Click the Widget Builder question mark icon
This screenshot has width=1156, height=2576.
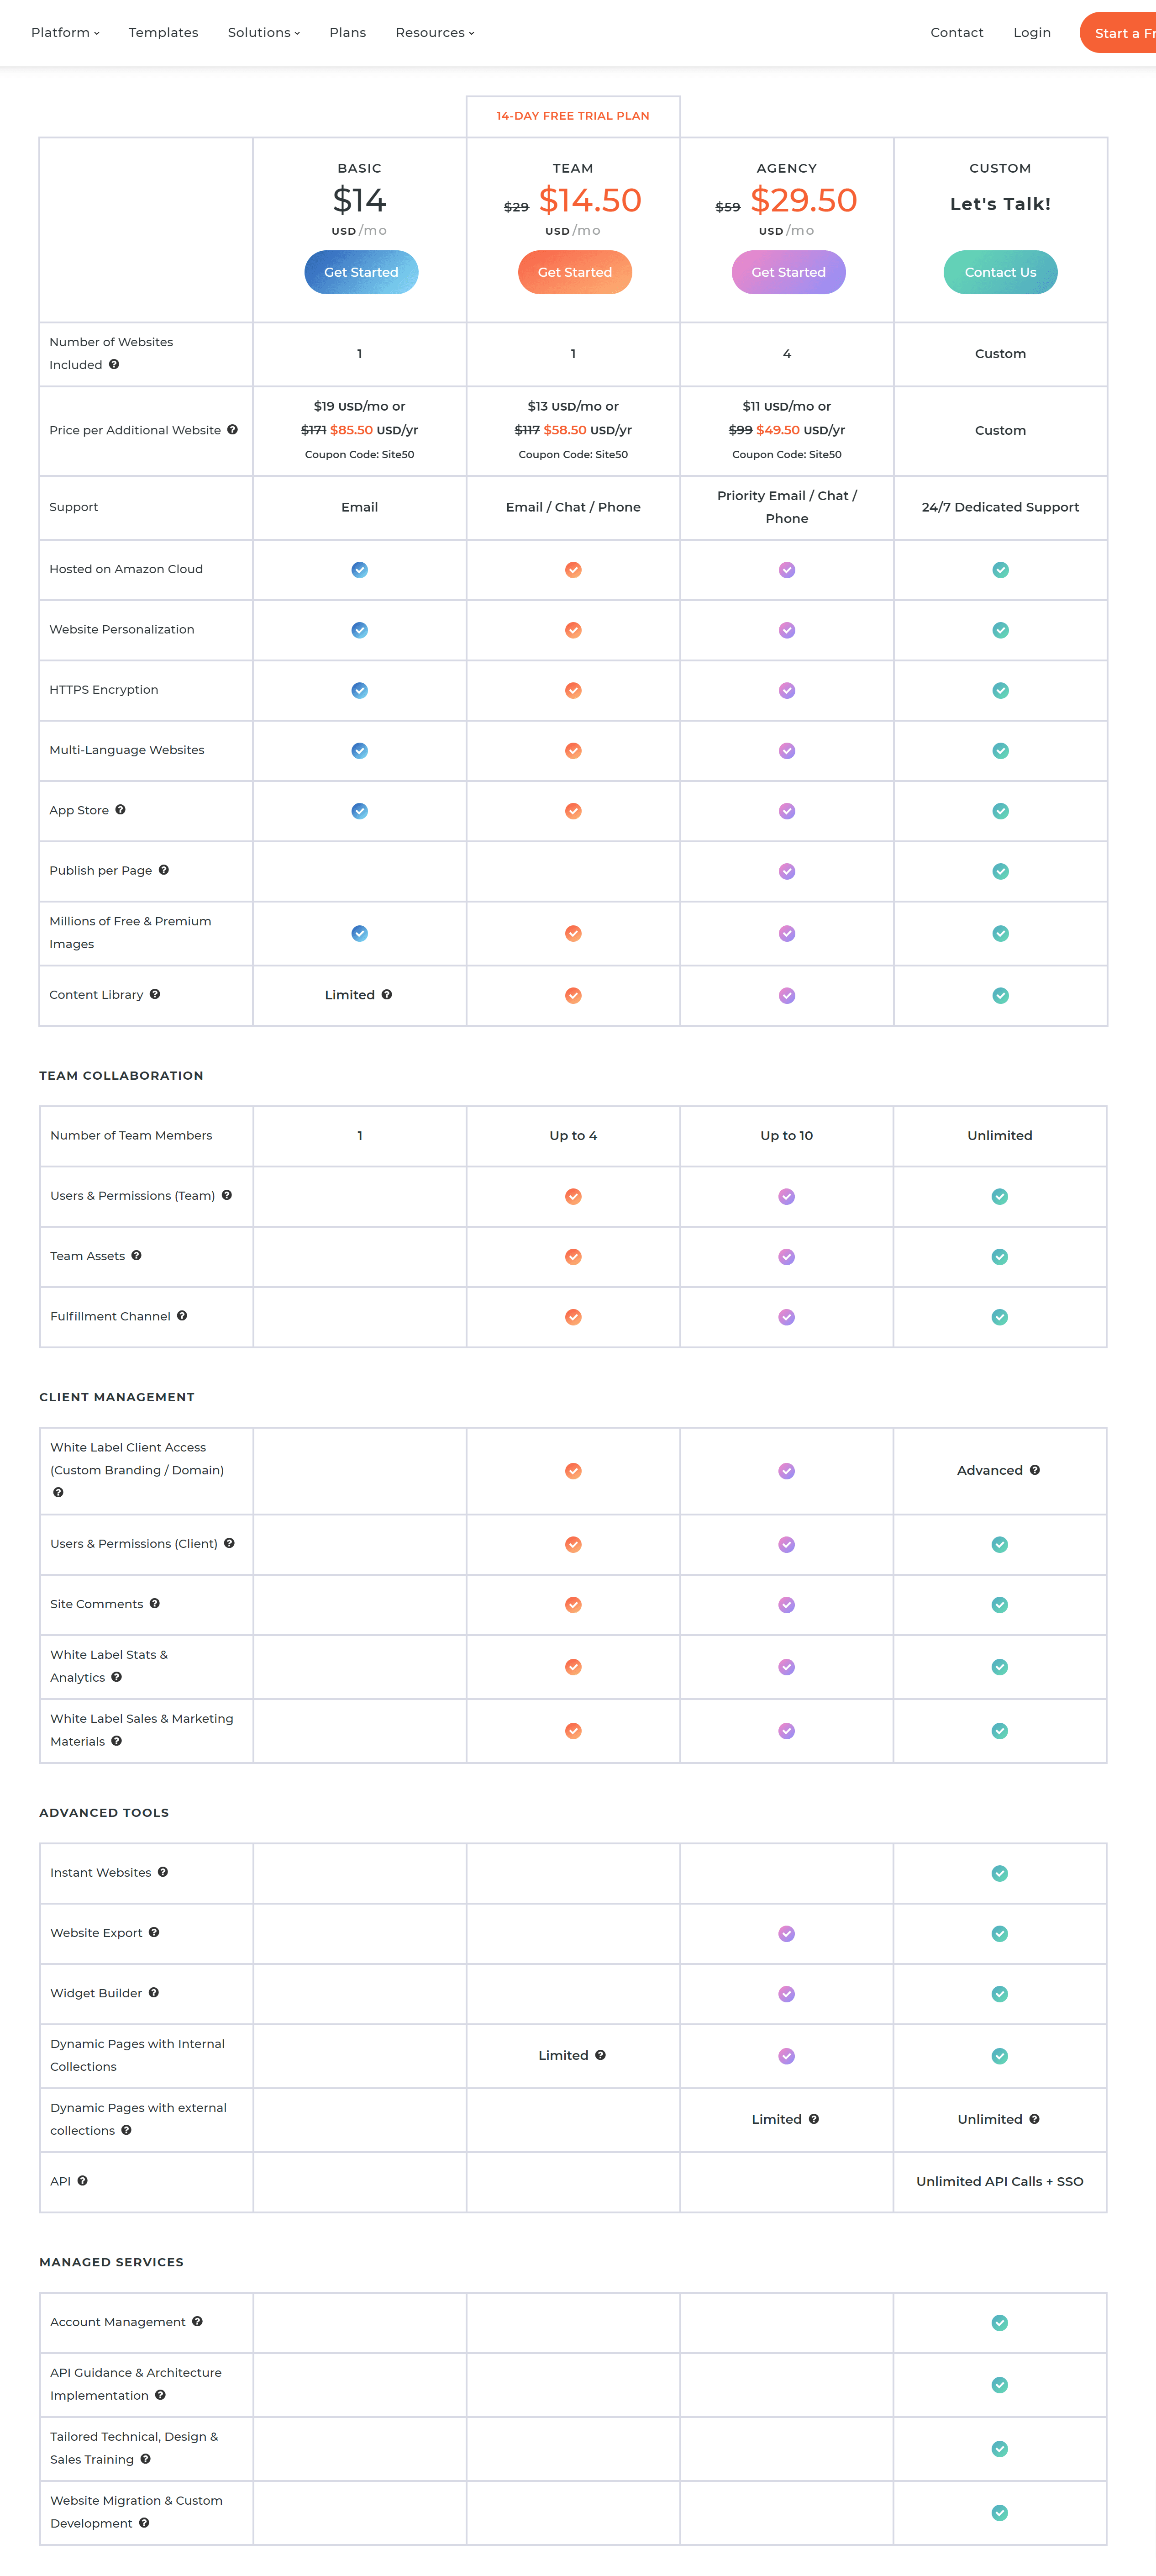(154, 1992)
